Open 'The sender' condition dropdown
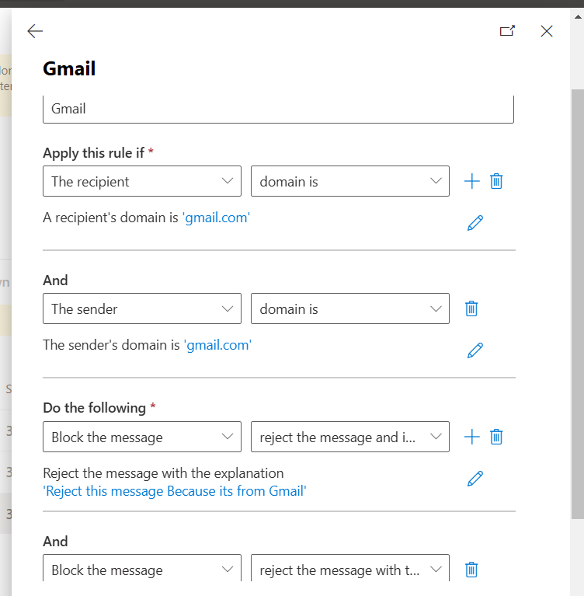 [x=141, y=308]
